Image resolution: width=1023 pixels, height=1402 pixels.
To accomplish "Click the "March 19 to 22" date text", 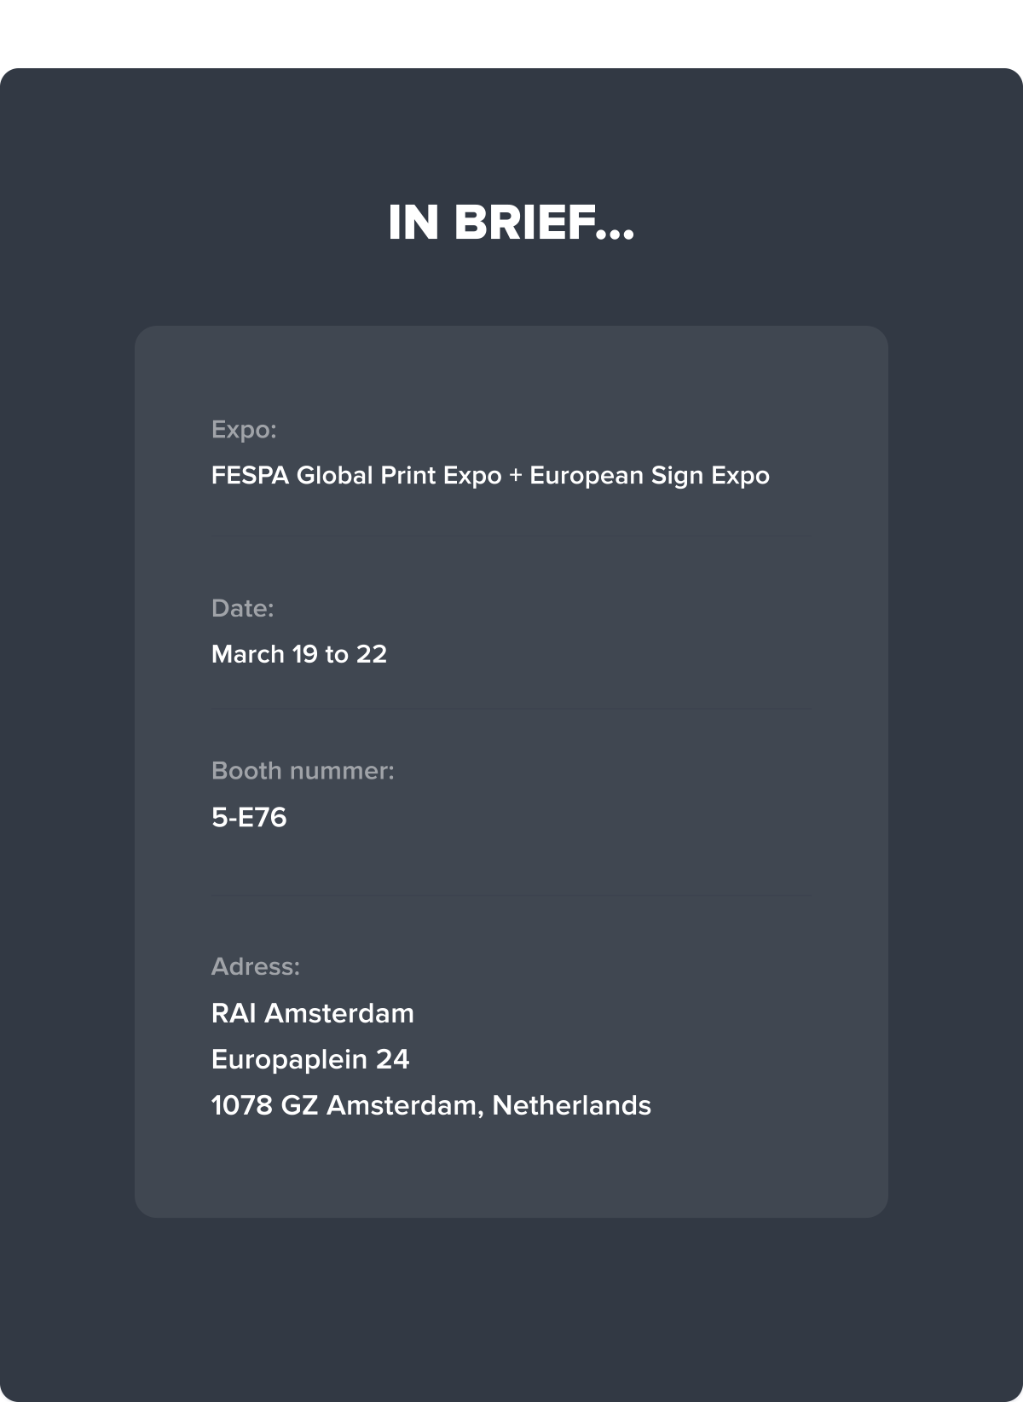I will [299, 655].
